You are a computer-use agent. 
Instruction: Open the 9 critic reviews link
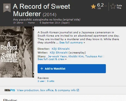tap(51, 81)
